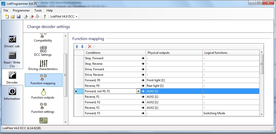This screenshot has height=134, width=276.
Task: Select the Stop, Reverse condition cell
Action: click(112, 64)
